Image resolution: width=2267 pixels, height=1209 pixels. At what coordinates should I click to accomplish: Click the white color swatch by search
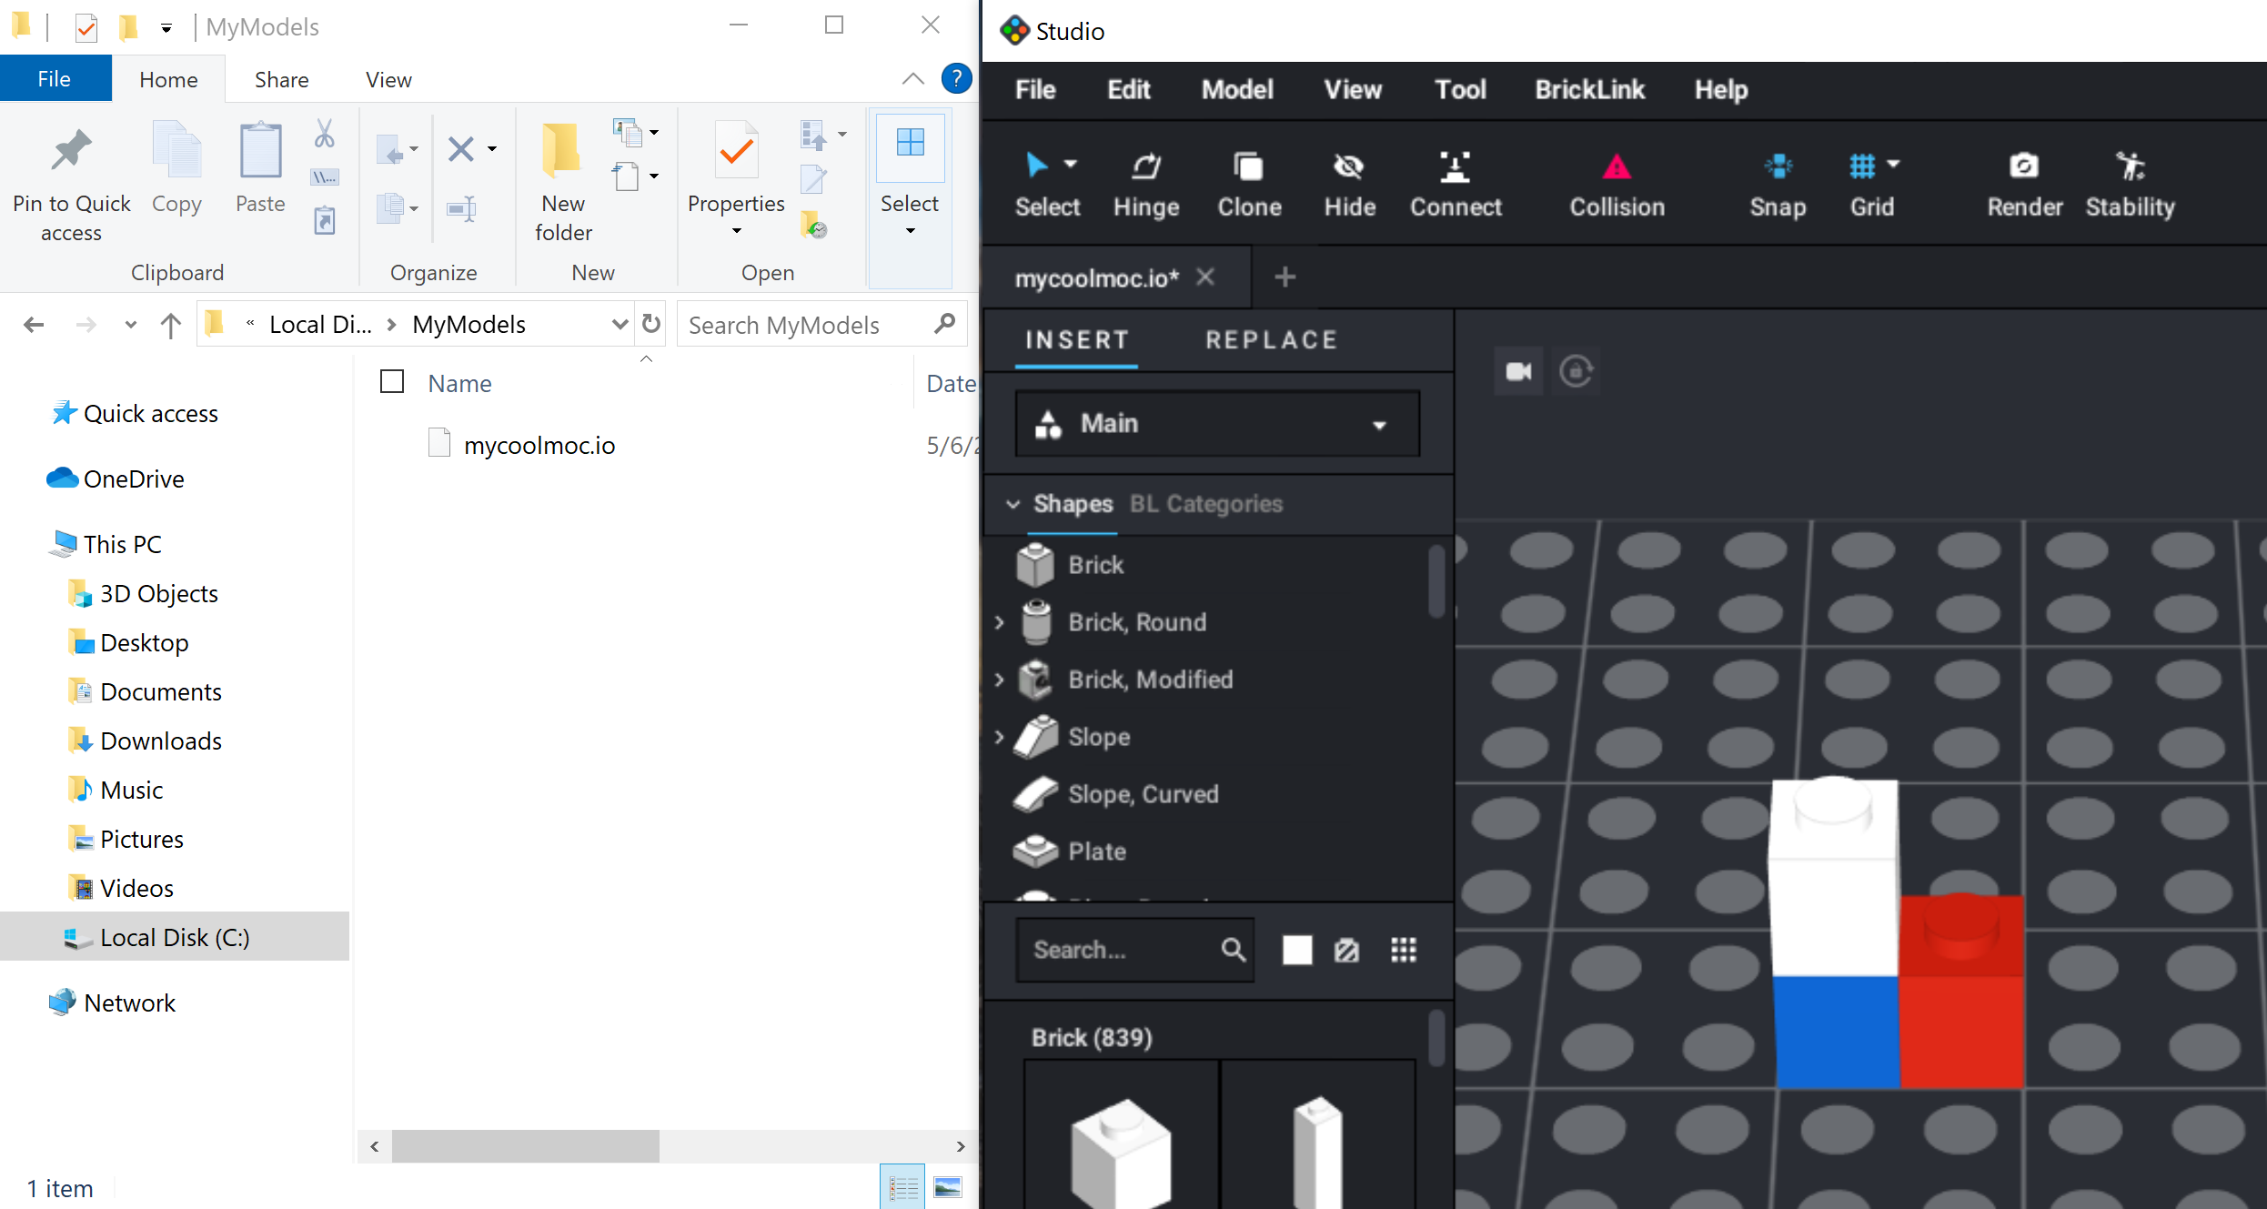(1296, 950)
